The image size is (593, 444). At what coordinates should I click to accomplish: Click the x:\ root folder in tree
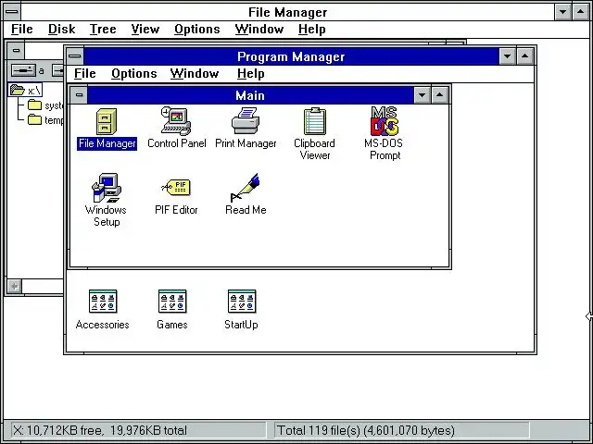pyautogui.click(x=26, y=91)
